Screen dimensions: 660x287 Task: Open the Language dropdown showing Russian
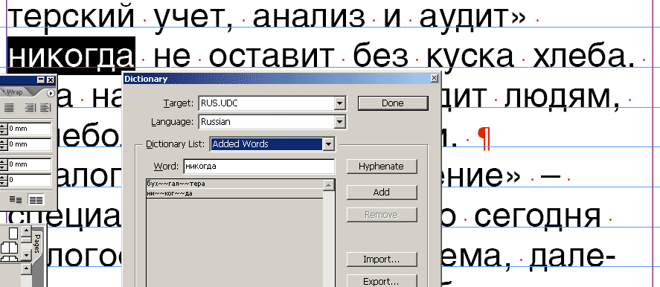[x=340, y=122]
